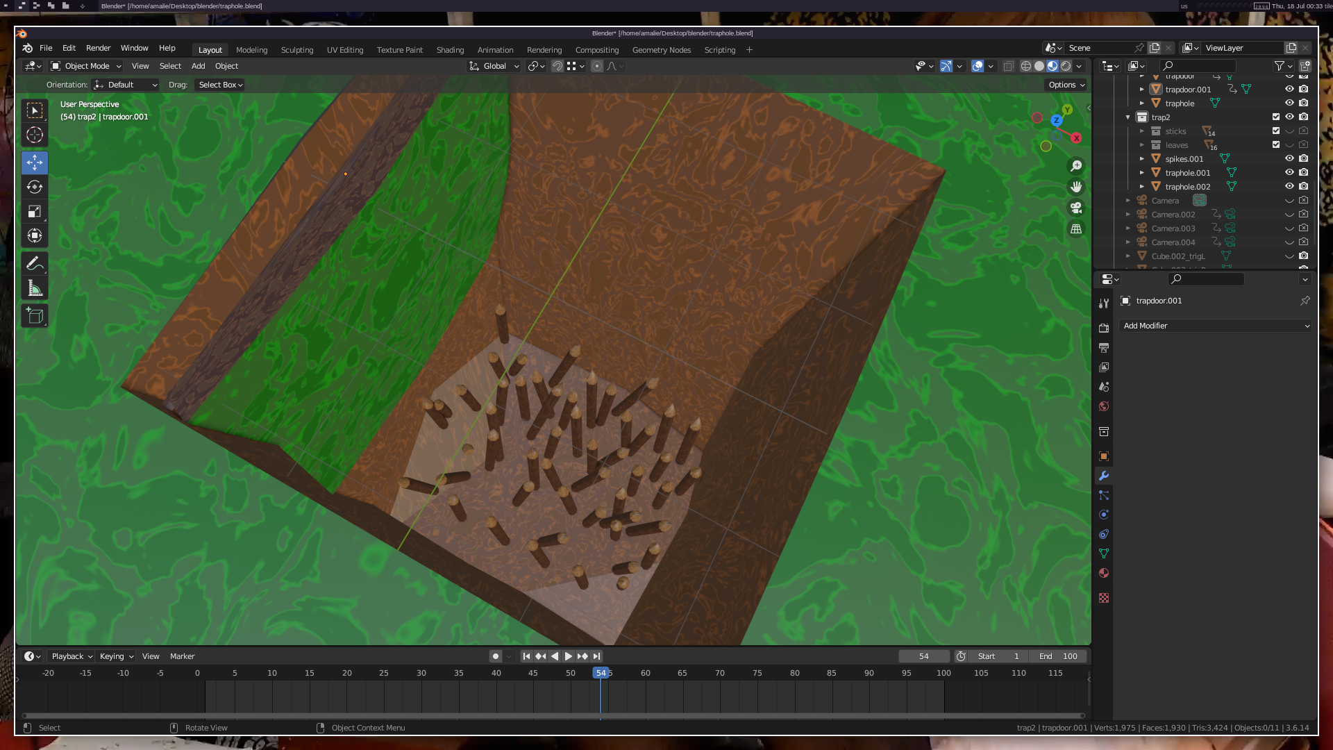Switch to the Sculpting workspace tab
1333x750 pixels.
click(296, 50)
